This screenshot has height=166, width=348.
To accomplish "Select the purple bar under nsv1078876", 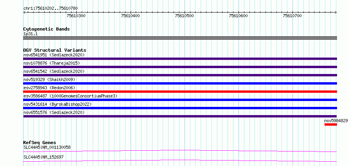I will point(180,67).
